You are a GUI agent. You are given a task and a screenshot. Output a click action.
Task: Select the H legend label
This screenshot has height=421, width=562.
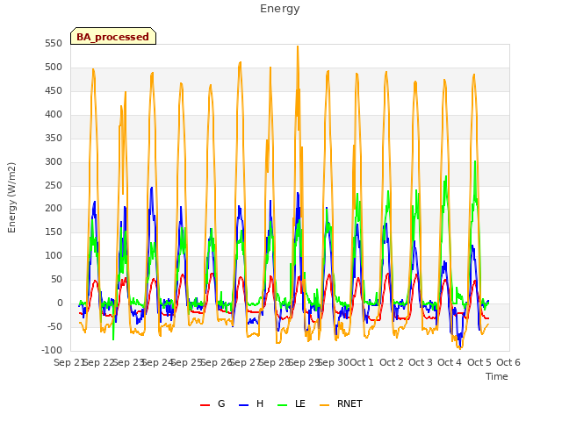[x=260, y=403]
